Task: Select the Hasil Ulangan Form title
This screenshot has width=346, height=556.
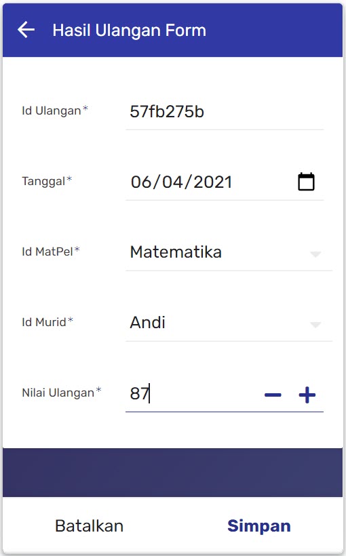Action: [x=129, y=30]
